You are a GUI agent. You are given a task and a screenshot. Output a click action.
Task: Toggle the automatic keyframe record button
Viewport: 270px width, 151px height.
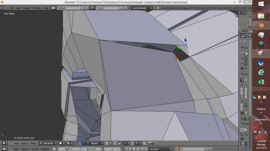[177, 149]
